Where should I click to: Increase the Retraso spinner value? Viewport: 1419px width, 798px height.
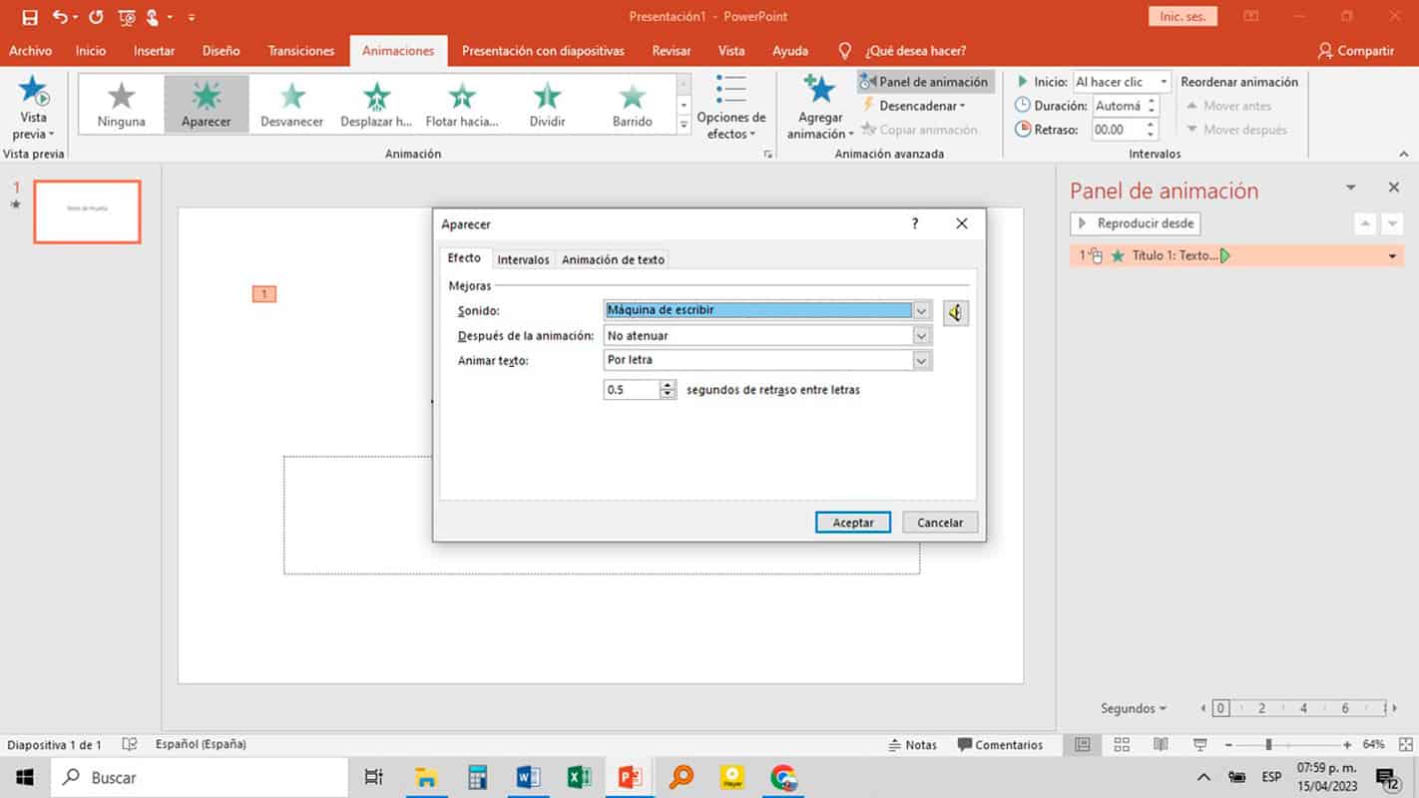1153,125
